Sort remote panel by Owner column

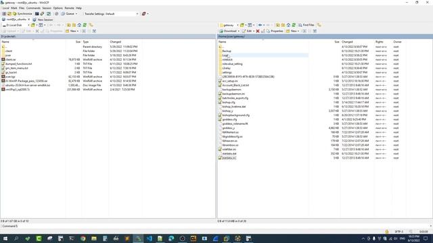398,42
